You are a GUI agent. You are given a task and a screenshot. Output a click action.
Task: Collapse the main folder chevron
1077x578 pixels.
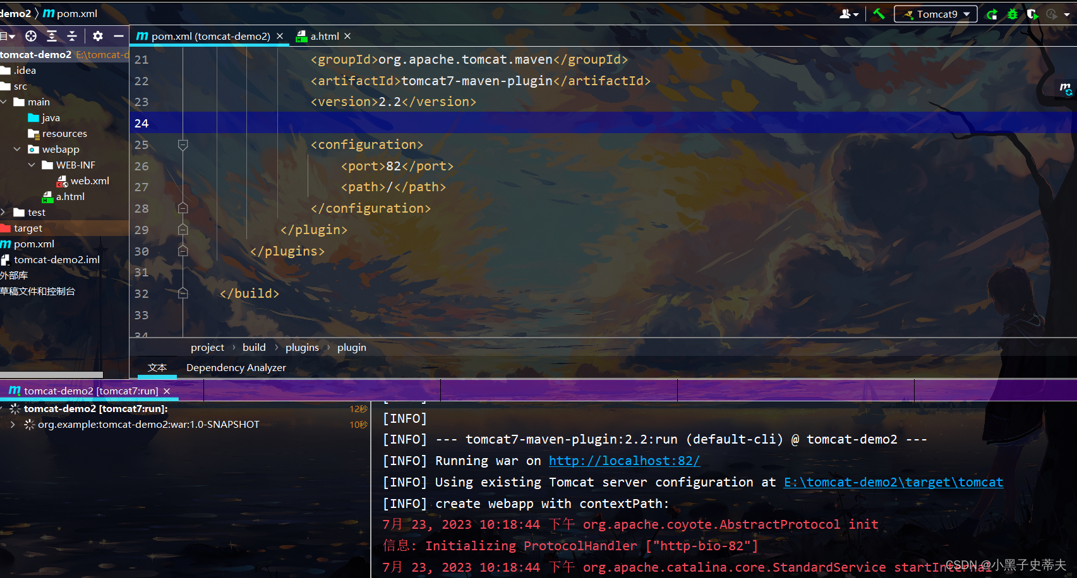(4, 102)
